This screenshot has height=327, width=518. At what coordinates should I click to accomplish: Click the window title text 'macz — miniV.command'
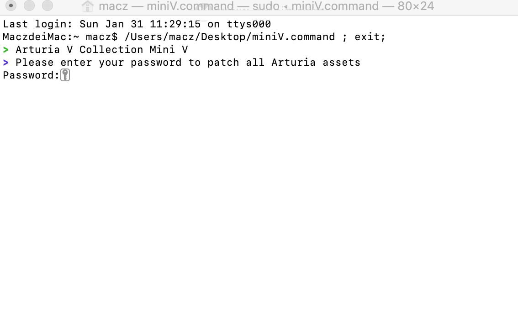[x=166, y=6]
